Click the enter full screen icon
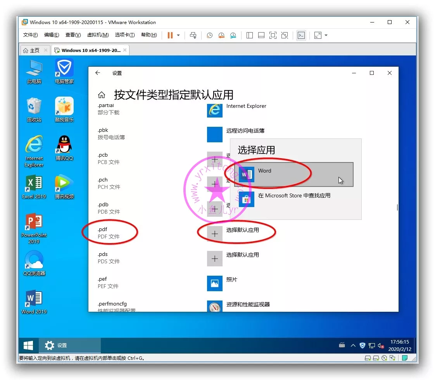This screenshot has height=380, width=435. pyautogui.click(x=273, y=35)
